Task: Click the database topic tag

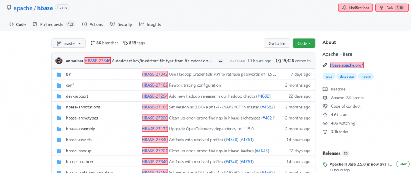Action: click(346, 77)
